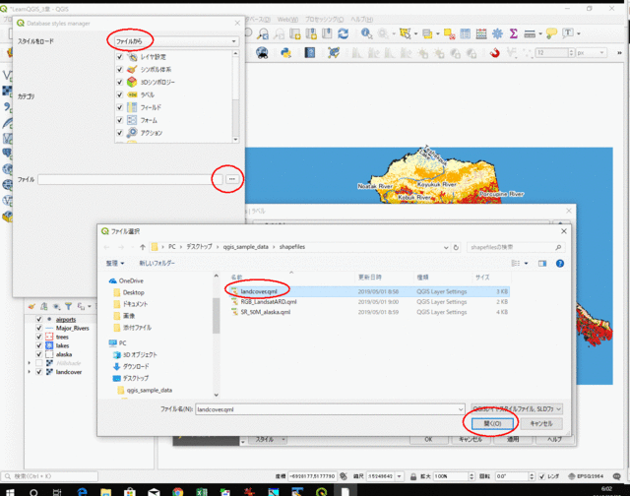Screen dimensions: 630x496
Task: Open the 整理 dropdown menu
Action: tap(115, 263)
